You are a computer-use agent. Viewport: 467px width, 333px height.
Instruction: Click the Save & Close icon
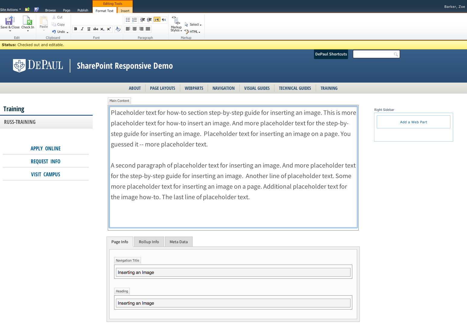click(x=10, y=21)
